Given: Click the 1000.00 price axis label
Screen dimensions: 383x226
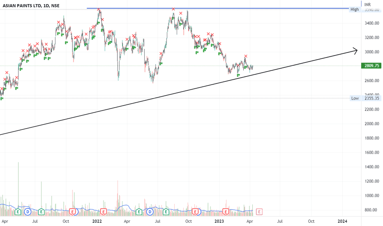Looking at the screenshot, I should [x=372, y=196].
